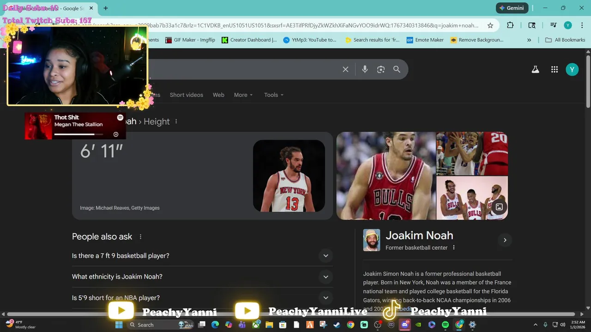Open All Bookmarks folder
The image size is (591, 332).
tap(565, 40)
